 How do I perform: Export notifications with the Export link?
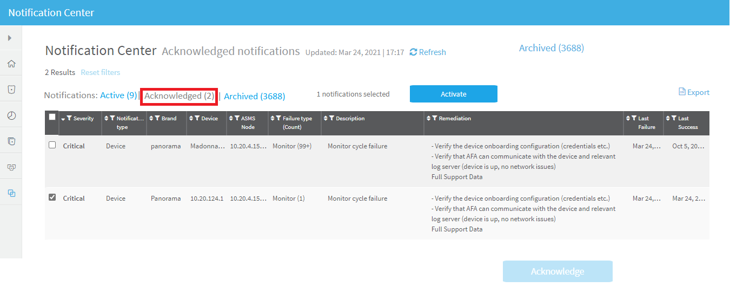pyautogui.click(x=694, y=92)
